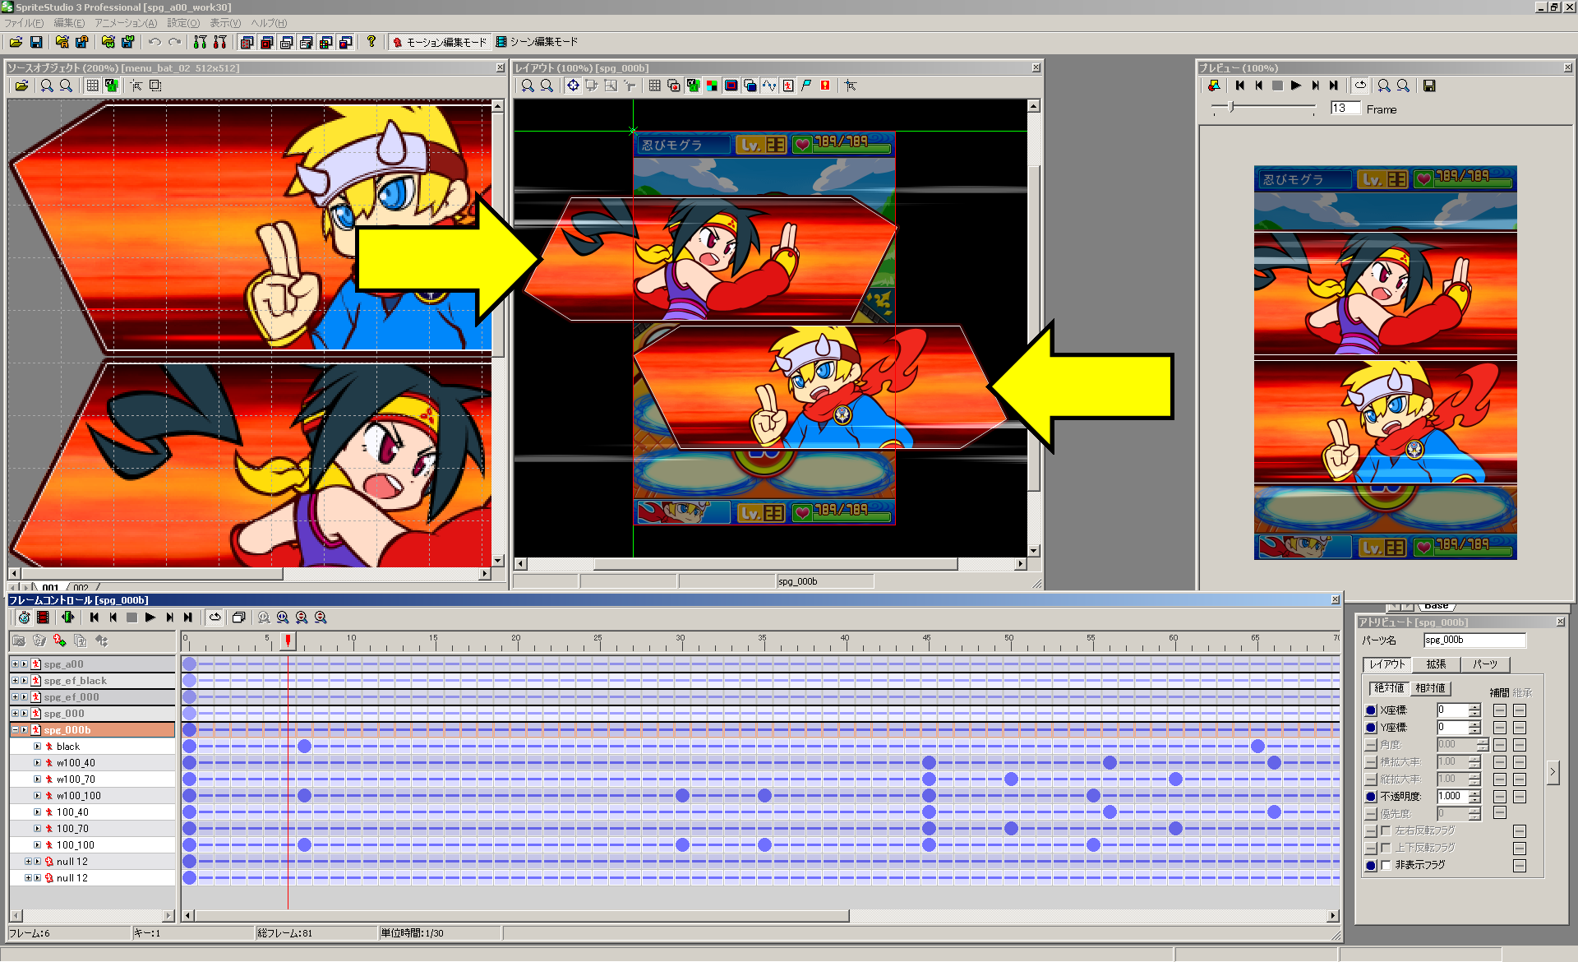Click the help question mark icon
This screenshot has width=1578, height=962.
point(371,42)
